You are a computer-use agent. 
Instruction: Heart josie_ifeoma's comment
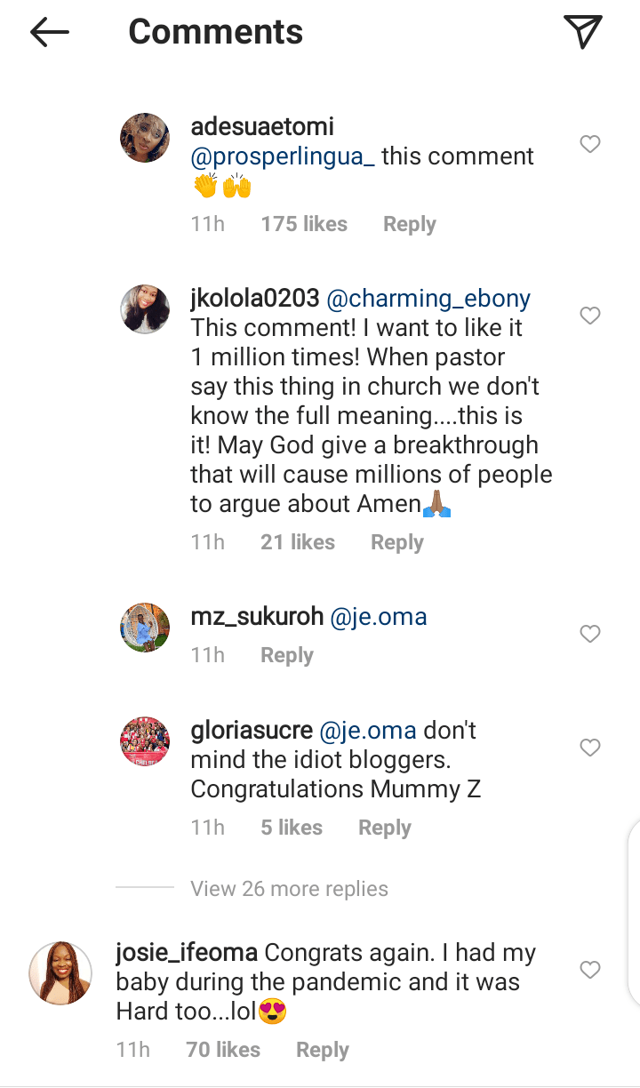590,970
